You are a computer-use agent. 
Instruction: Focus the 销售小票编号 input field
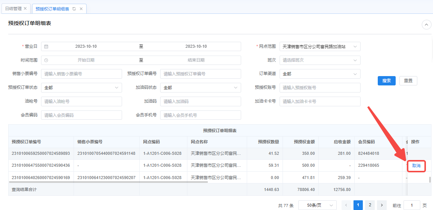point(81,74)
